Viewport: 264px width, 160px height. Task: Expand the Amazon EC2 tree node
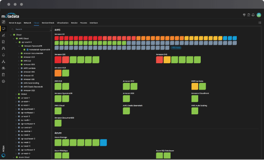click(19, 57)
